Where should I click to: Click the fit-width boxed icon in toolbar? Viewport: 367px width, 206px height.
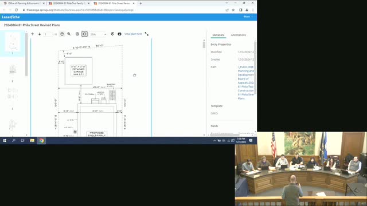(x=84, y=34)
